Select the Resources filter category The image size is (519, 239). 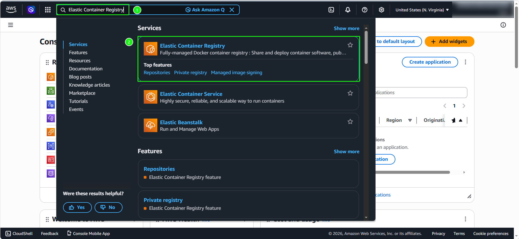(x=80, y=61)
